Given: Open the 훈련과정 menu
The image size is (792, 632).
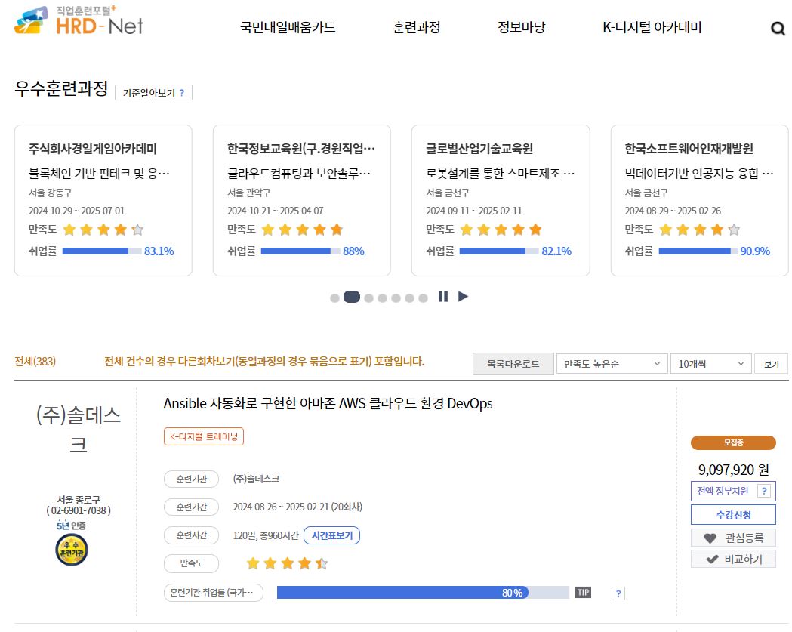Looking at the screenshot, I should (x=417, y=27).
